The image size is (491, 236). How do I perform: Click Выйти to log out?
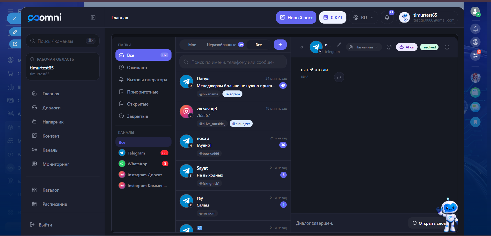[41, 225]
